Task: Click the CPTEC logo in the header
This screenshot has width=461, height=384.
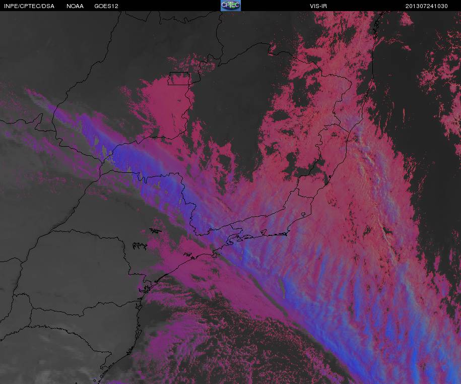Action: click(231, 6)
